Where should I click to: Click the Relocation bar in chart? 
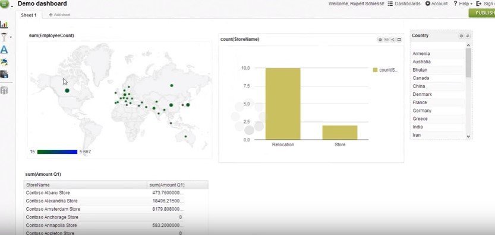coord(283,104)
